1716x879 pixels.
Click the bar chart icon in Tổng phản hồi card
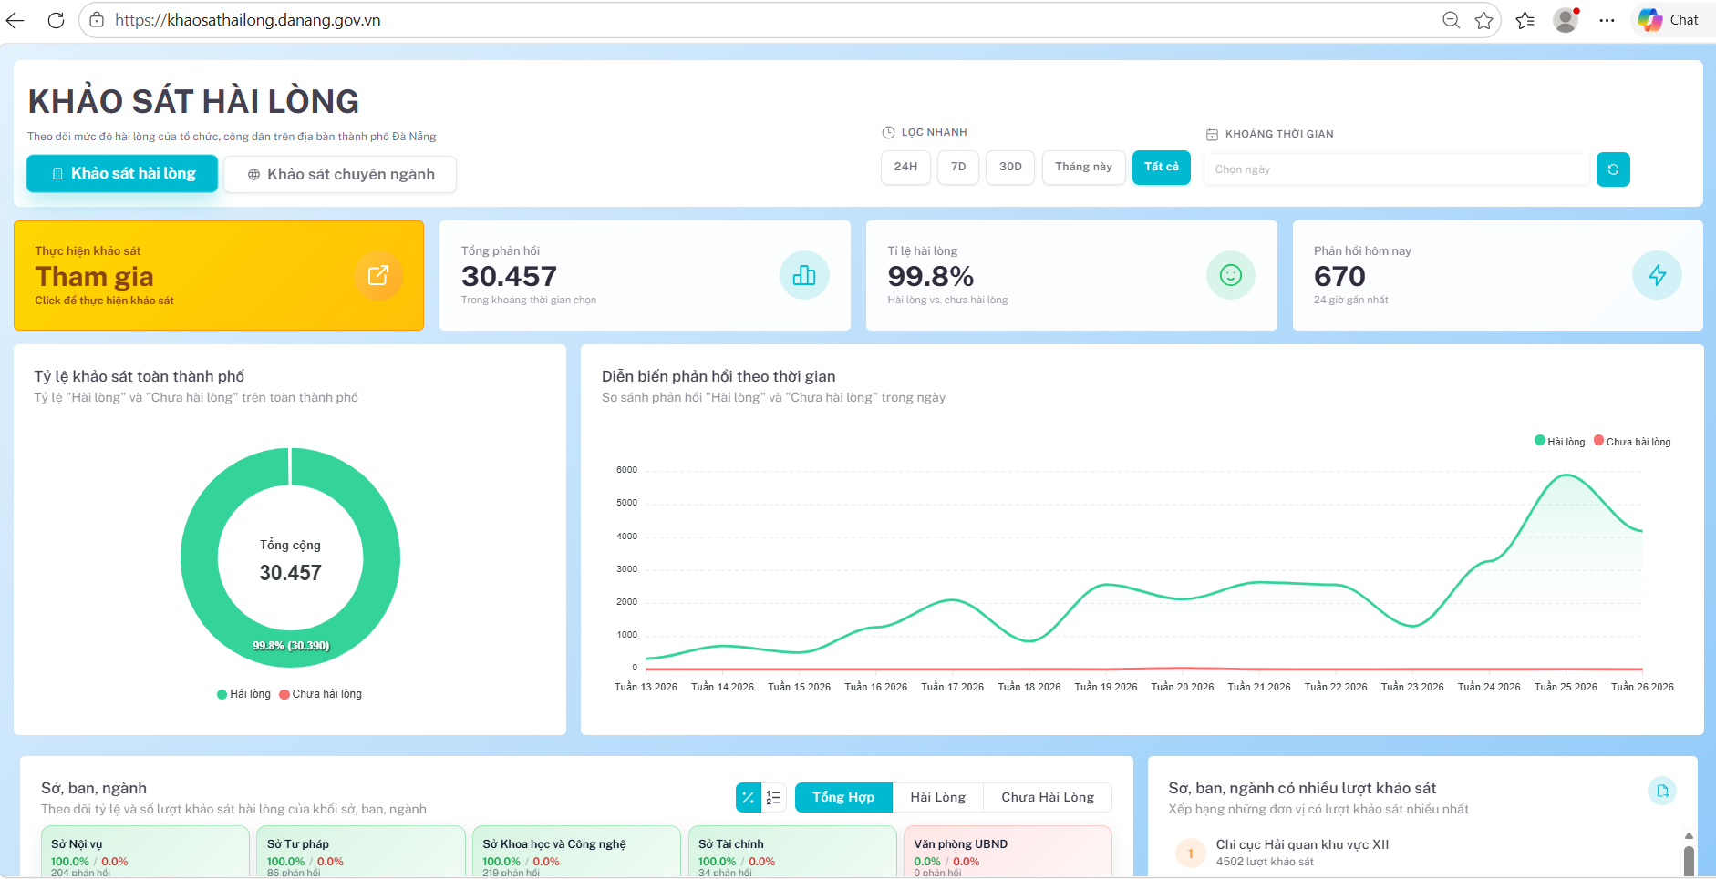click(x=804, y=275)
